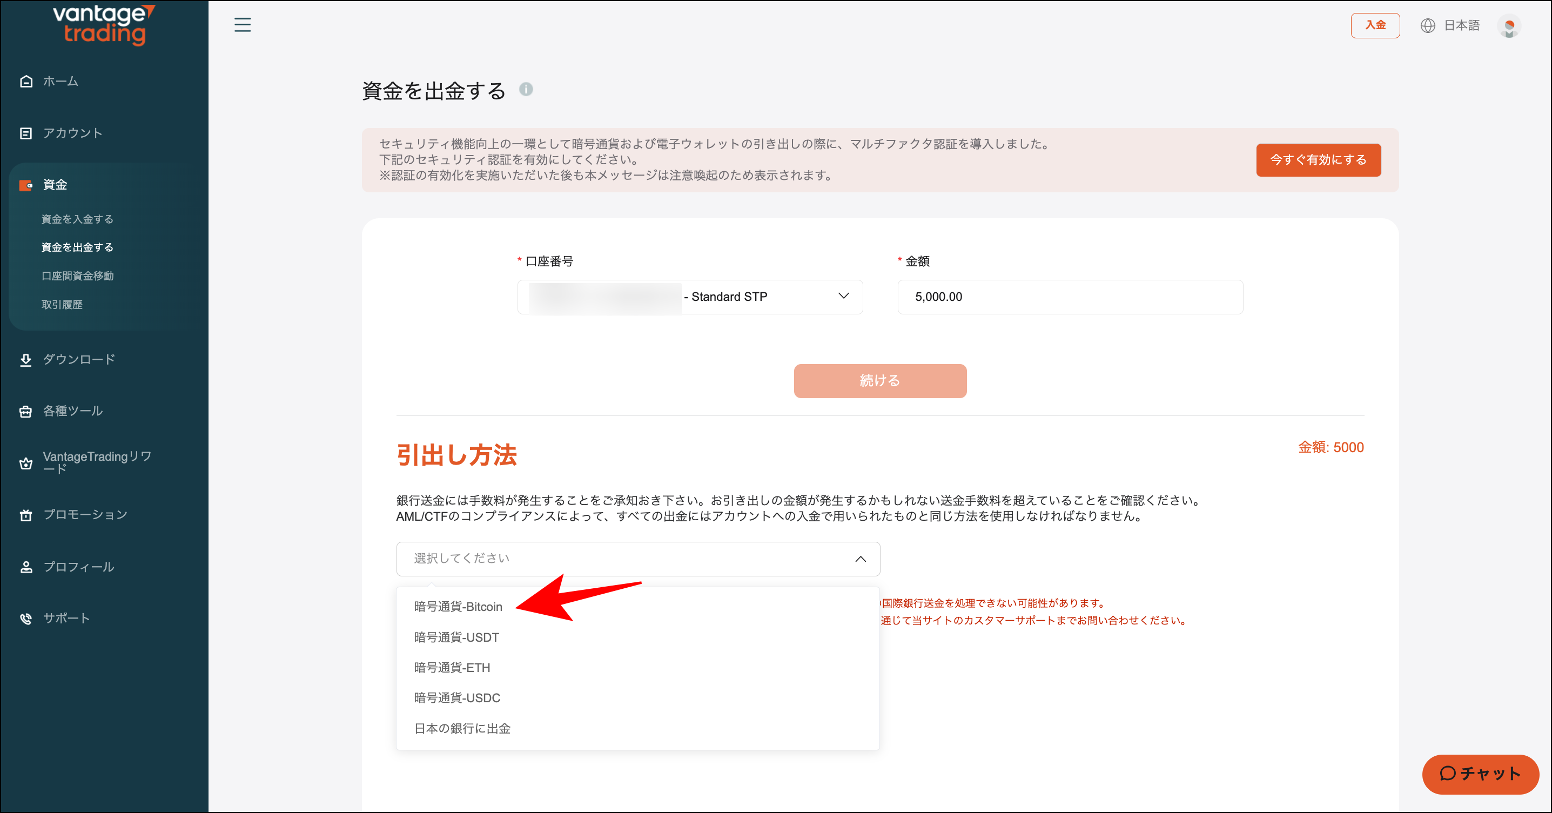Click the VantageTradingリワード crown icon
Viewport: 1552px width, 813px height.
[26, 463]
